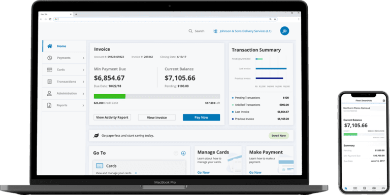The width and height of the screenshot is (390, 195).
Task: Open the browser three-dot menu
Action: (x=299, y=19)
